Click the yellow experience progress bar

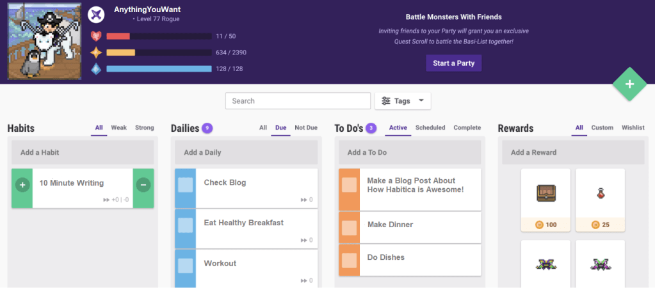[159, 52]
